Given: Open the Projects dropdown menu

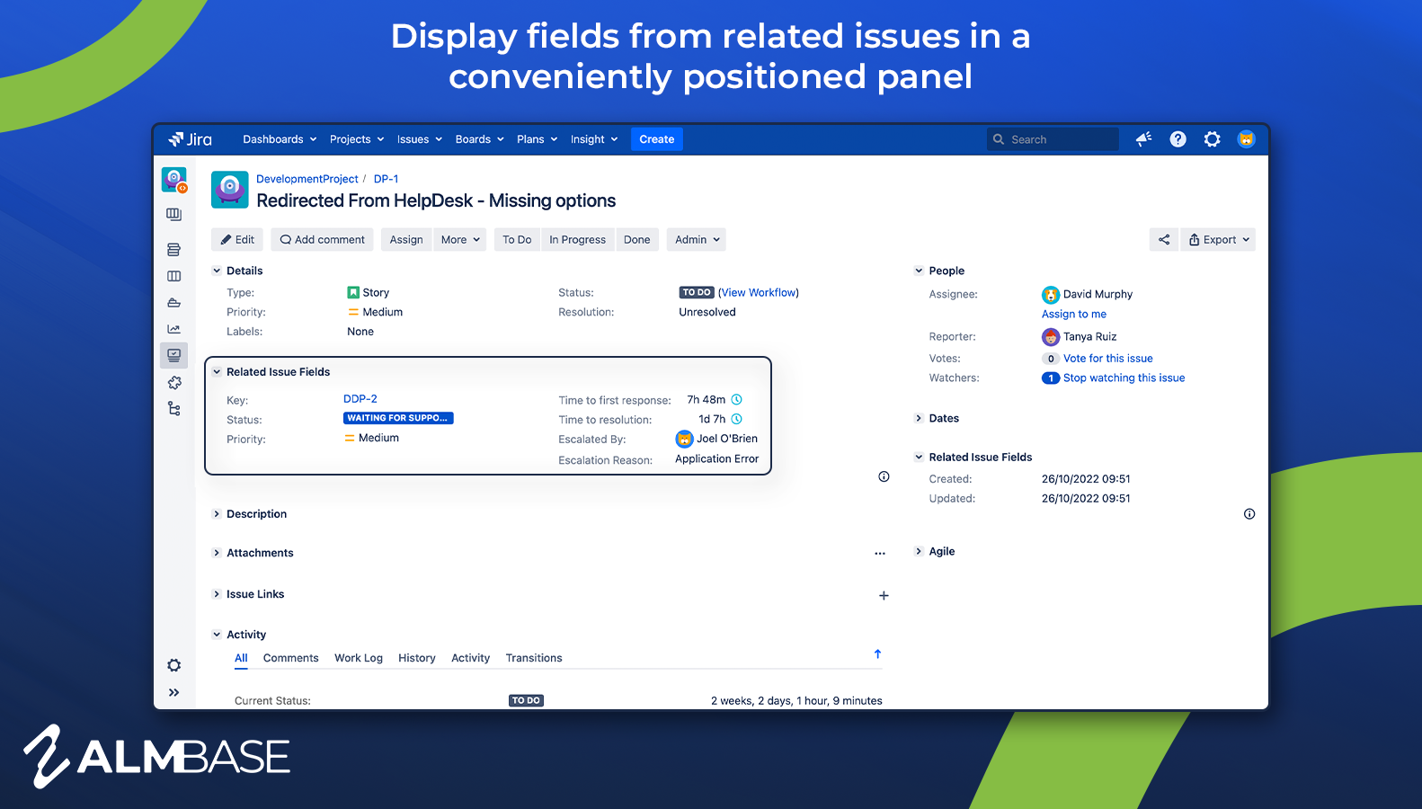Looking at the screenshot, I should 357,139.
